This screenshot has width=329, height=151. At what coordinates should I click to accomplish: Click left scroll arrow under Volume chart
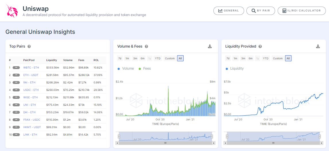[117, 143]
